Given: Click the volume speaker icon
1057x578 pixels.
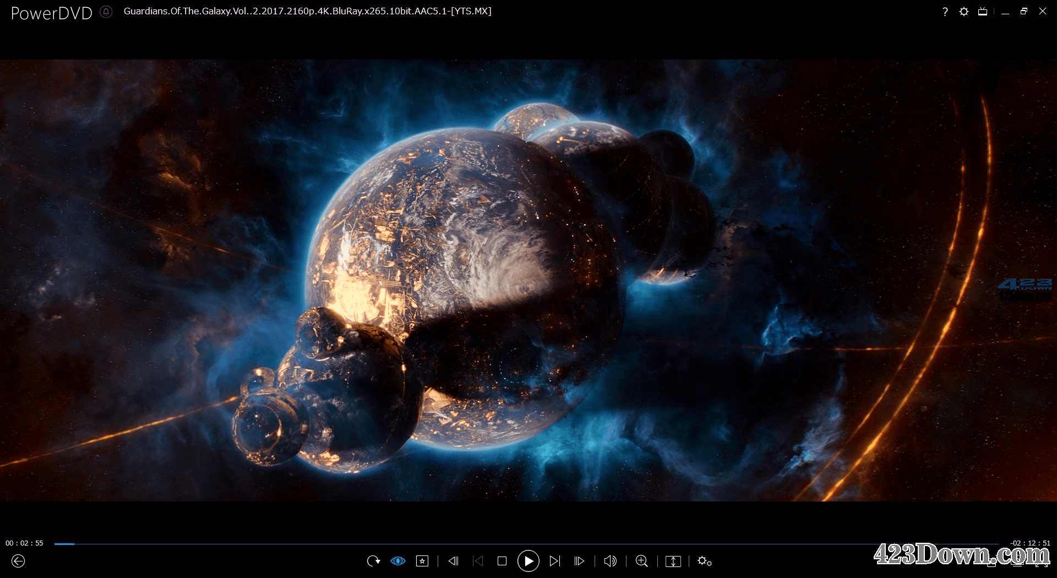Looking at the screenshot, I should pyautogui.click(x=609, y=561).
